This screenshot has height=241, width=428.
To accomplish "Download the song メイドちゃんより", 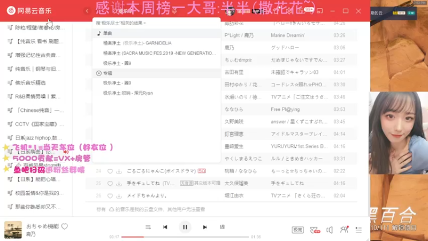I will tap(119, 195).
